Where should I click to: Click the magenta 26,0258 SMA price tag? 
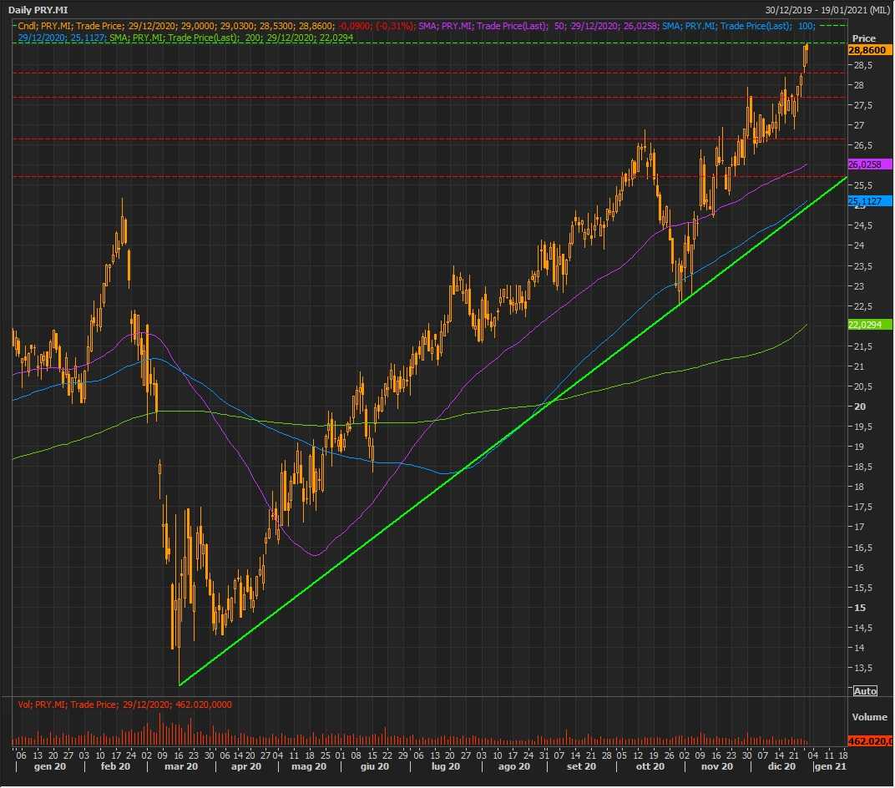(869, 165)
